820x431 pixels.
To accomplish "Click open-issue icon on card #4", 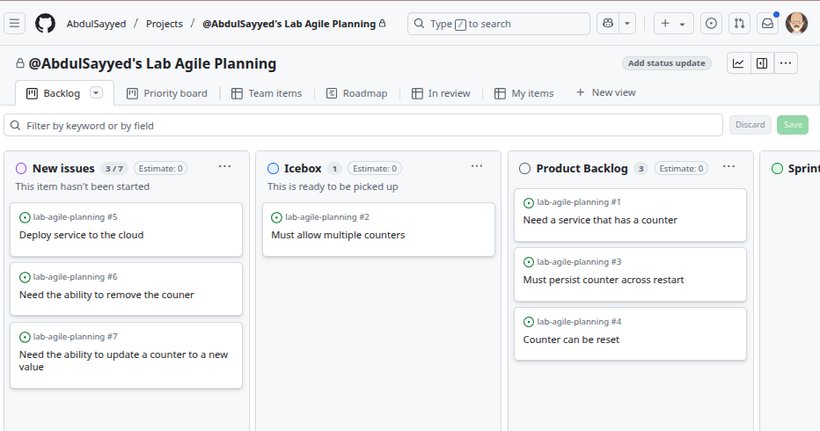I will [x=529, y=322].
